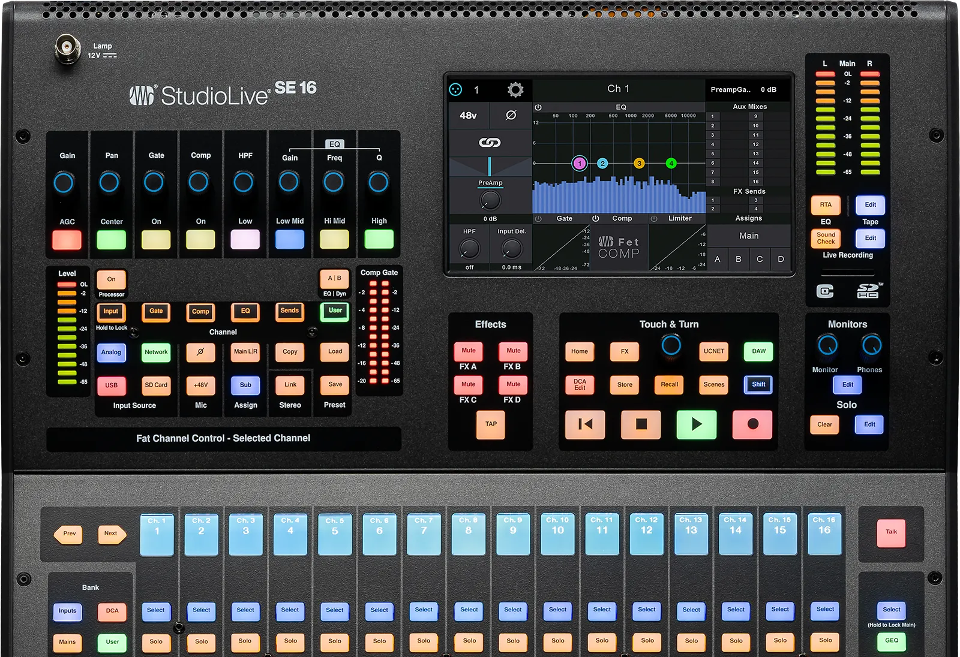Adjust the Pan knob
The height and width of the screenshot is (657, 960).
[x=109, y=182]
